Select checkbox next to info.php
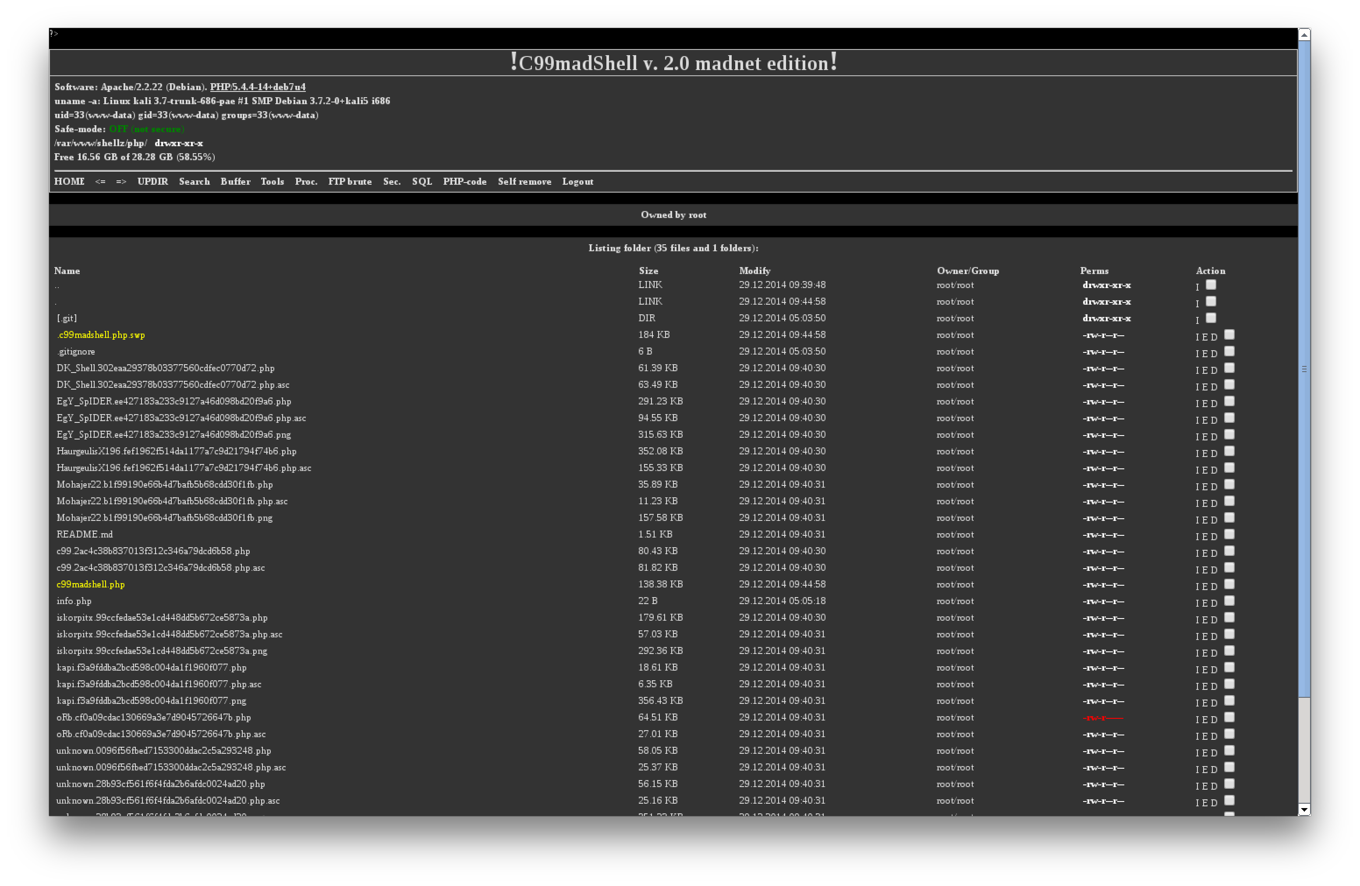Viewport: 1360px width, 886px height. pos(1229,601)
